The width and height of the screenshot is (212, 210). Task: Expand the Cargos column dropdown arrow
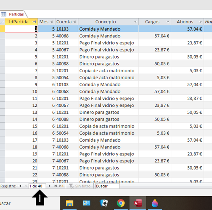pyautogui.click(x=168, y=22)
